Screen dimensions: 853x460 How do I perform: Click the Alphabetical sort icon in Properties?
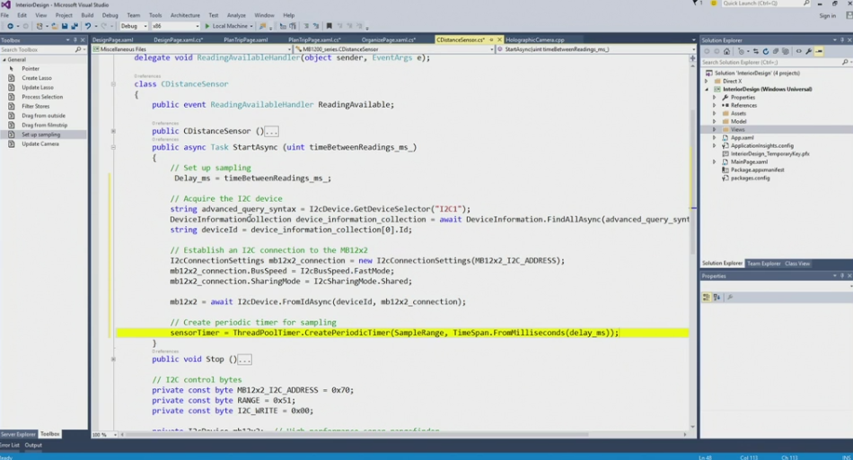(717, 297)
